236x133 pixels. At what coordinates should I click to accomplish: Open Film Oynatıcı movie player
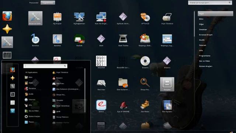(x=167, y=106)
